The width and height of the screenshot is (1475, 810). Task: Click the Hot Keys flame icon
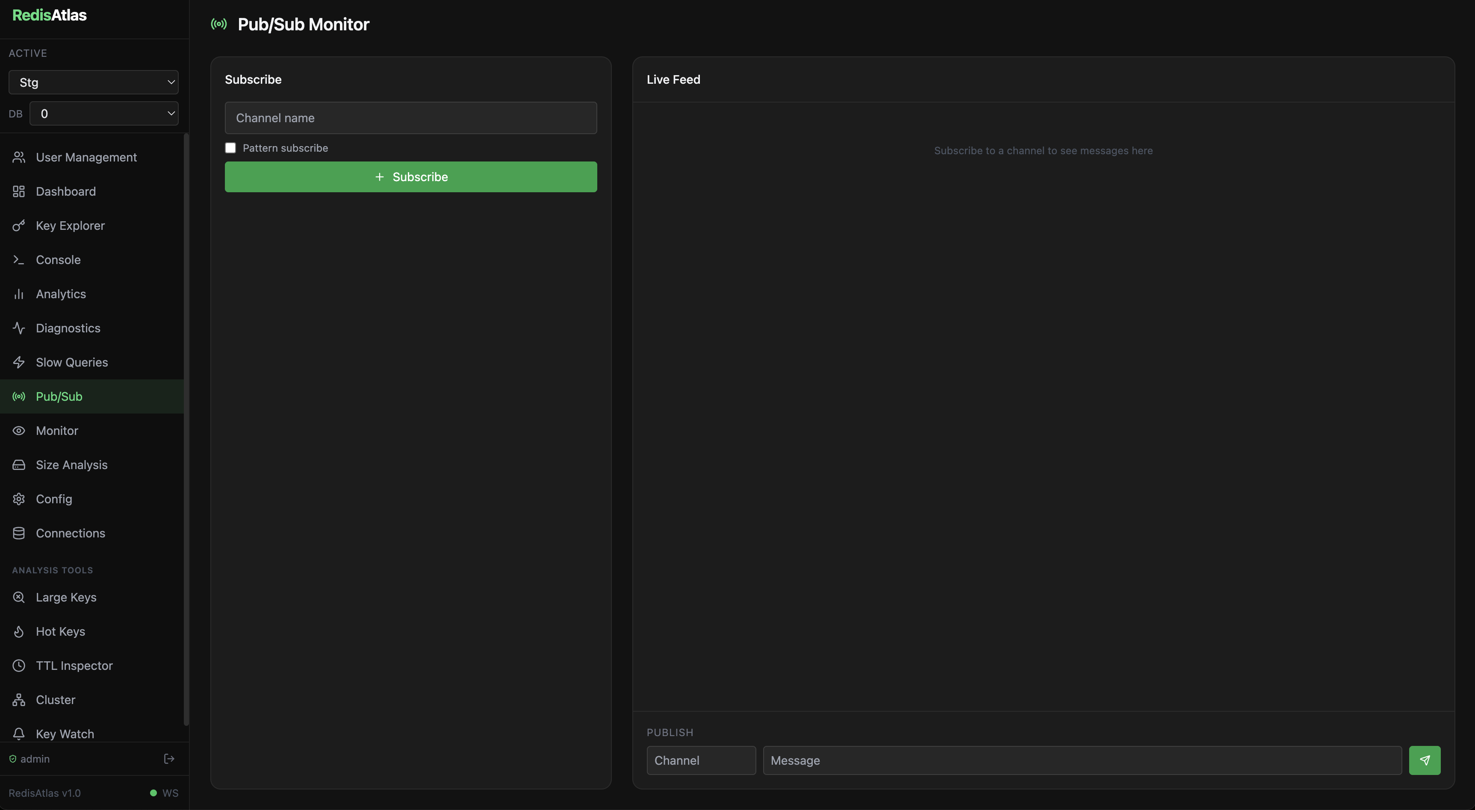(19, 631)
